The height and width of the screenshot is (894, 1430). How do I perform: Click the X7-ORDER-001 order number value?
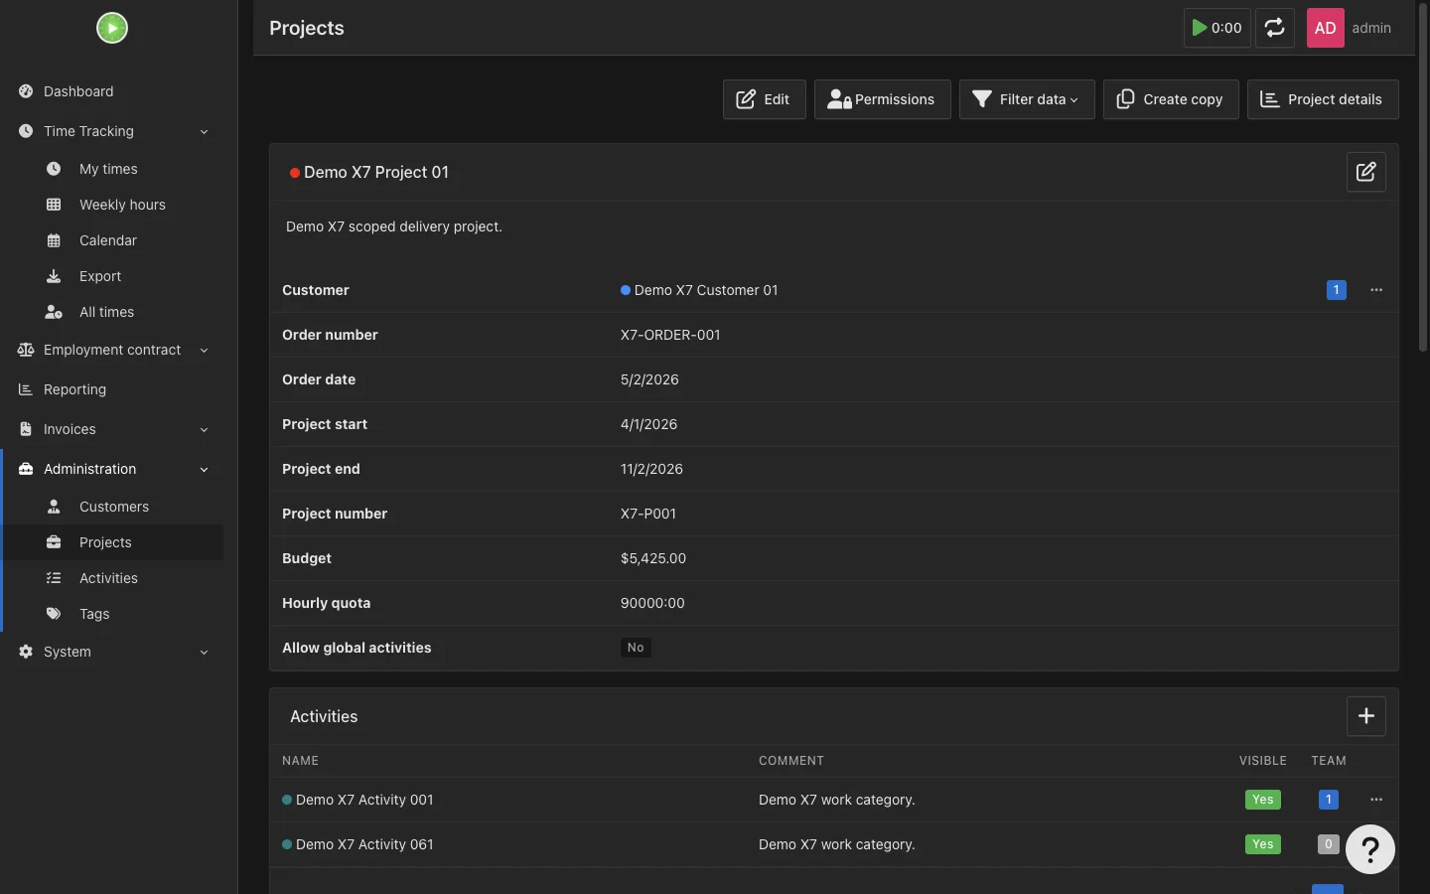(670, 335)
